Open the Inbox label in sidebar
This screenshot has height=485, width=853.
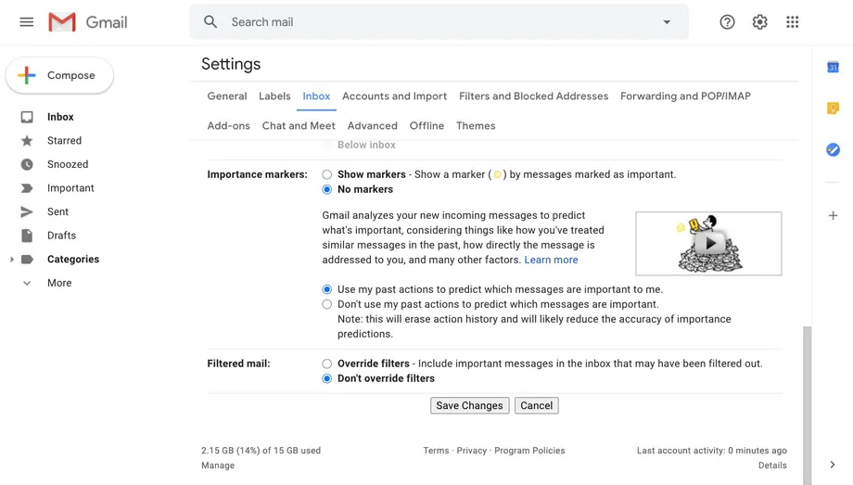click(60, 117)
